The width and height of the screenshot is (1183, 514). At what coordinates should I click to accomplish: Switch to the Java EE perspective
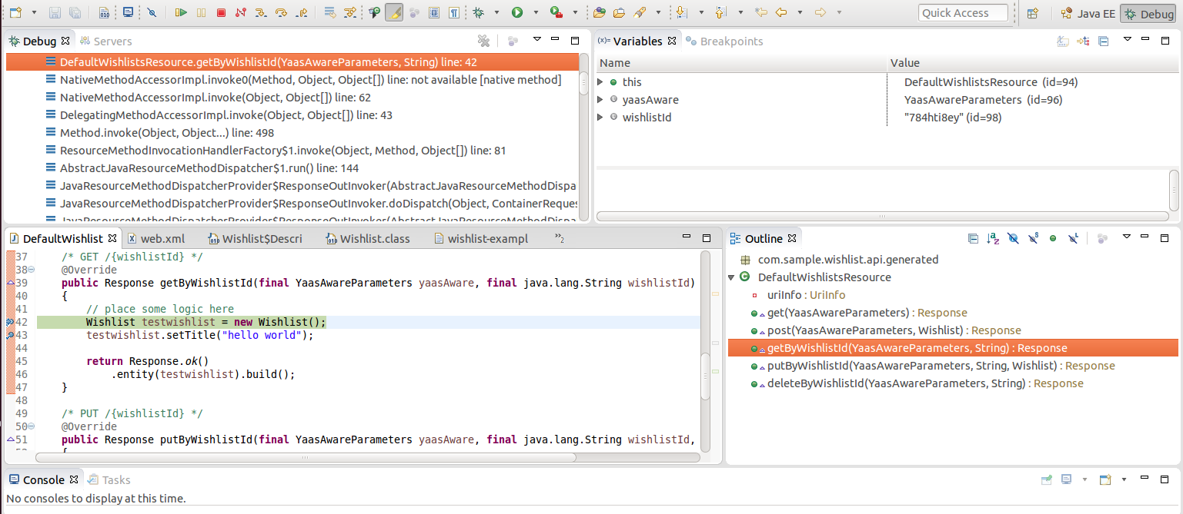tap(1088, 13)
